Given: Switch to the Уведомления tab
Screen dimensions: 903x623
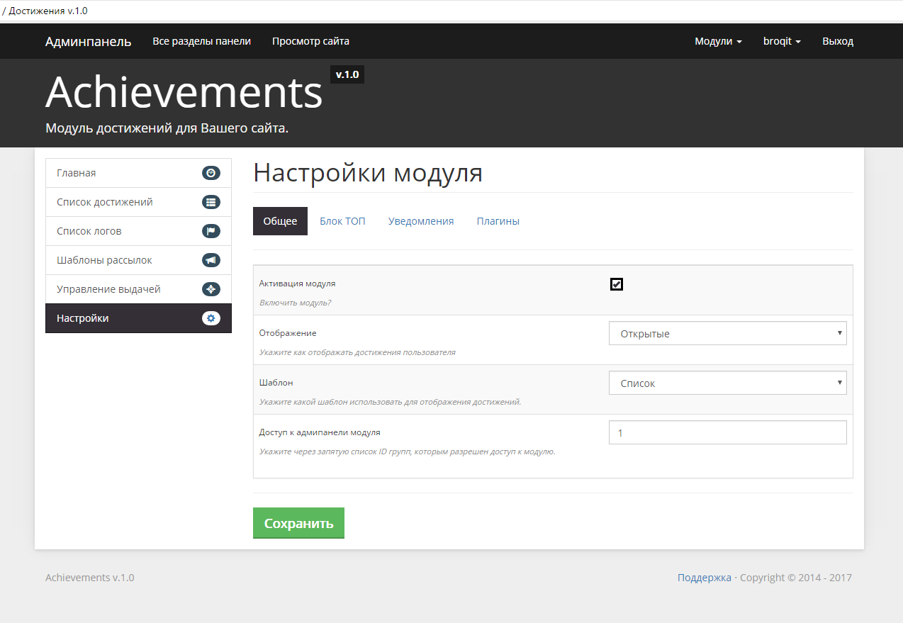Looking at the screenshot, I should (421, 221).
